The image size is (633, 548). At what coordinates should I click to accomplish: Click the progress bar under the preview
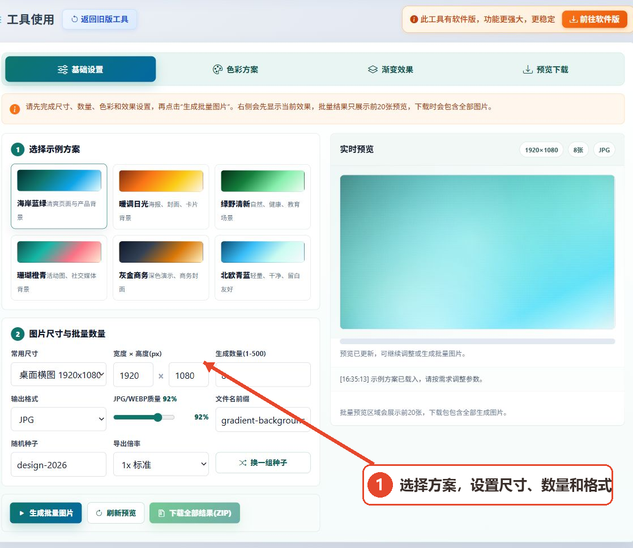pos(477,341)
